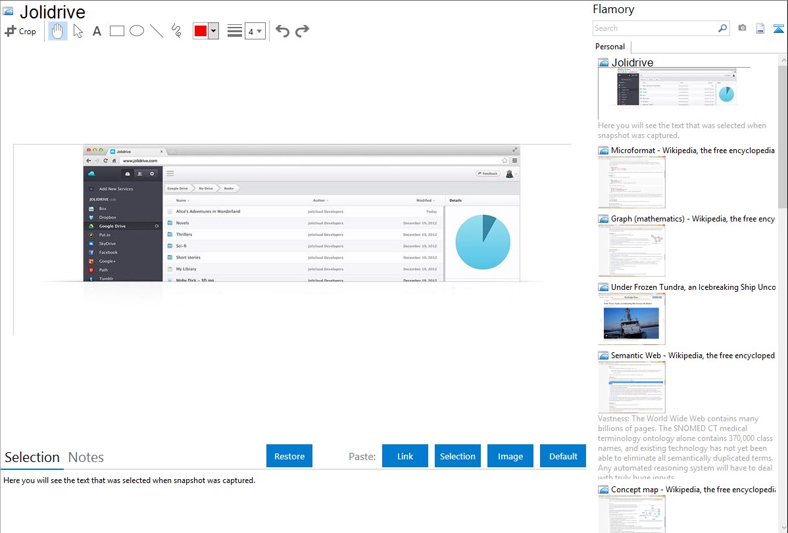The height and width of the screenshot is (533, 788).
Task: Click the 'Flamory' panel heading
Action: click(613, 9)
